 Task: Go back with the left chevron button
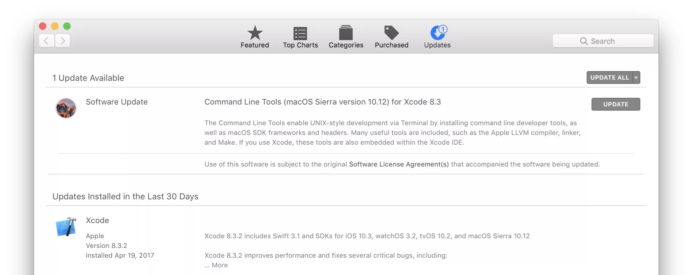pyautogui.click(x=47, y=41)
